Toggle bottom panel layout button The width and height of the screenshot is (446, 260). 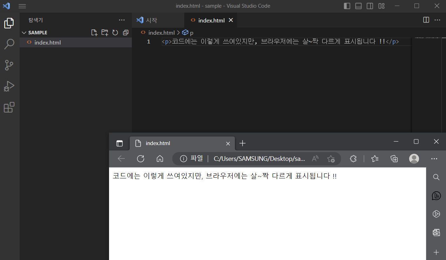click(358, 6)
